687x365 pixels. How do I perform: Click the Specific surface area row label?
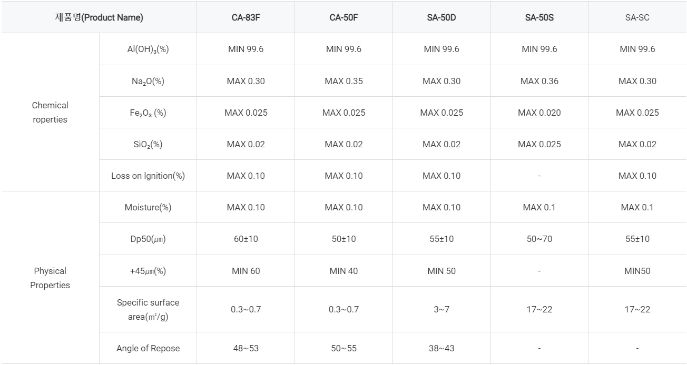click(x=148, y=310)
